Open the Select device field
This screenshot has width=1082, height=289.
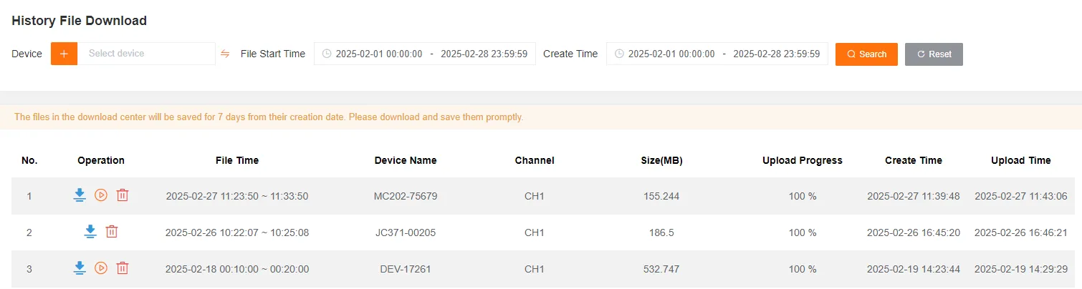coord(146,54)
